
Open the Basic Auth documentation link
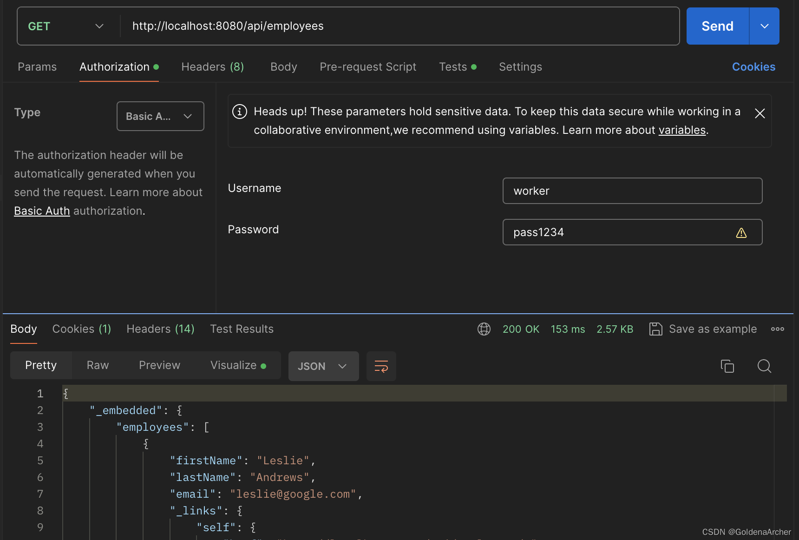pyautogui.click(x=42, y=211)
